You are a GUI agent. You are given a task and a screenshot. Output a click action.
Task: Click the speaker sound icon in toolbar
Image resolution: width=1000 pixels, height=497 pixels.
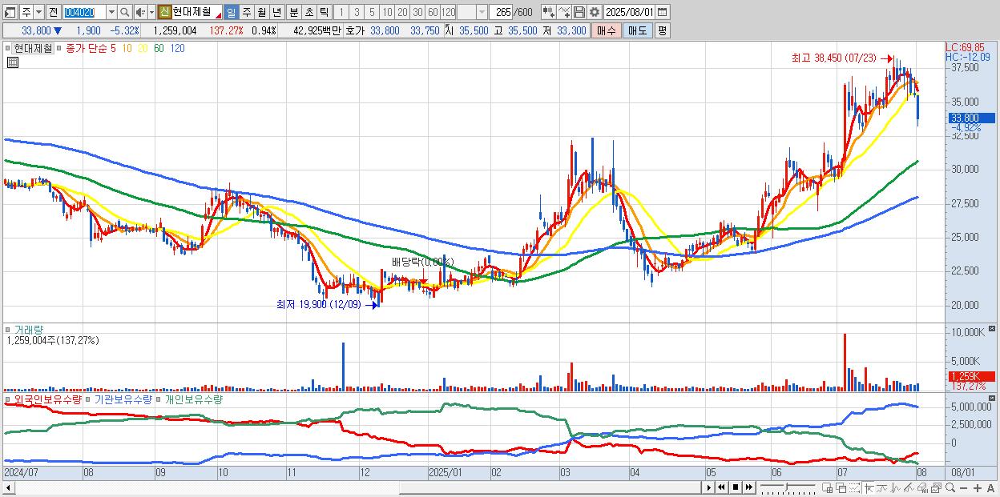click(139, 12)
